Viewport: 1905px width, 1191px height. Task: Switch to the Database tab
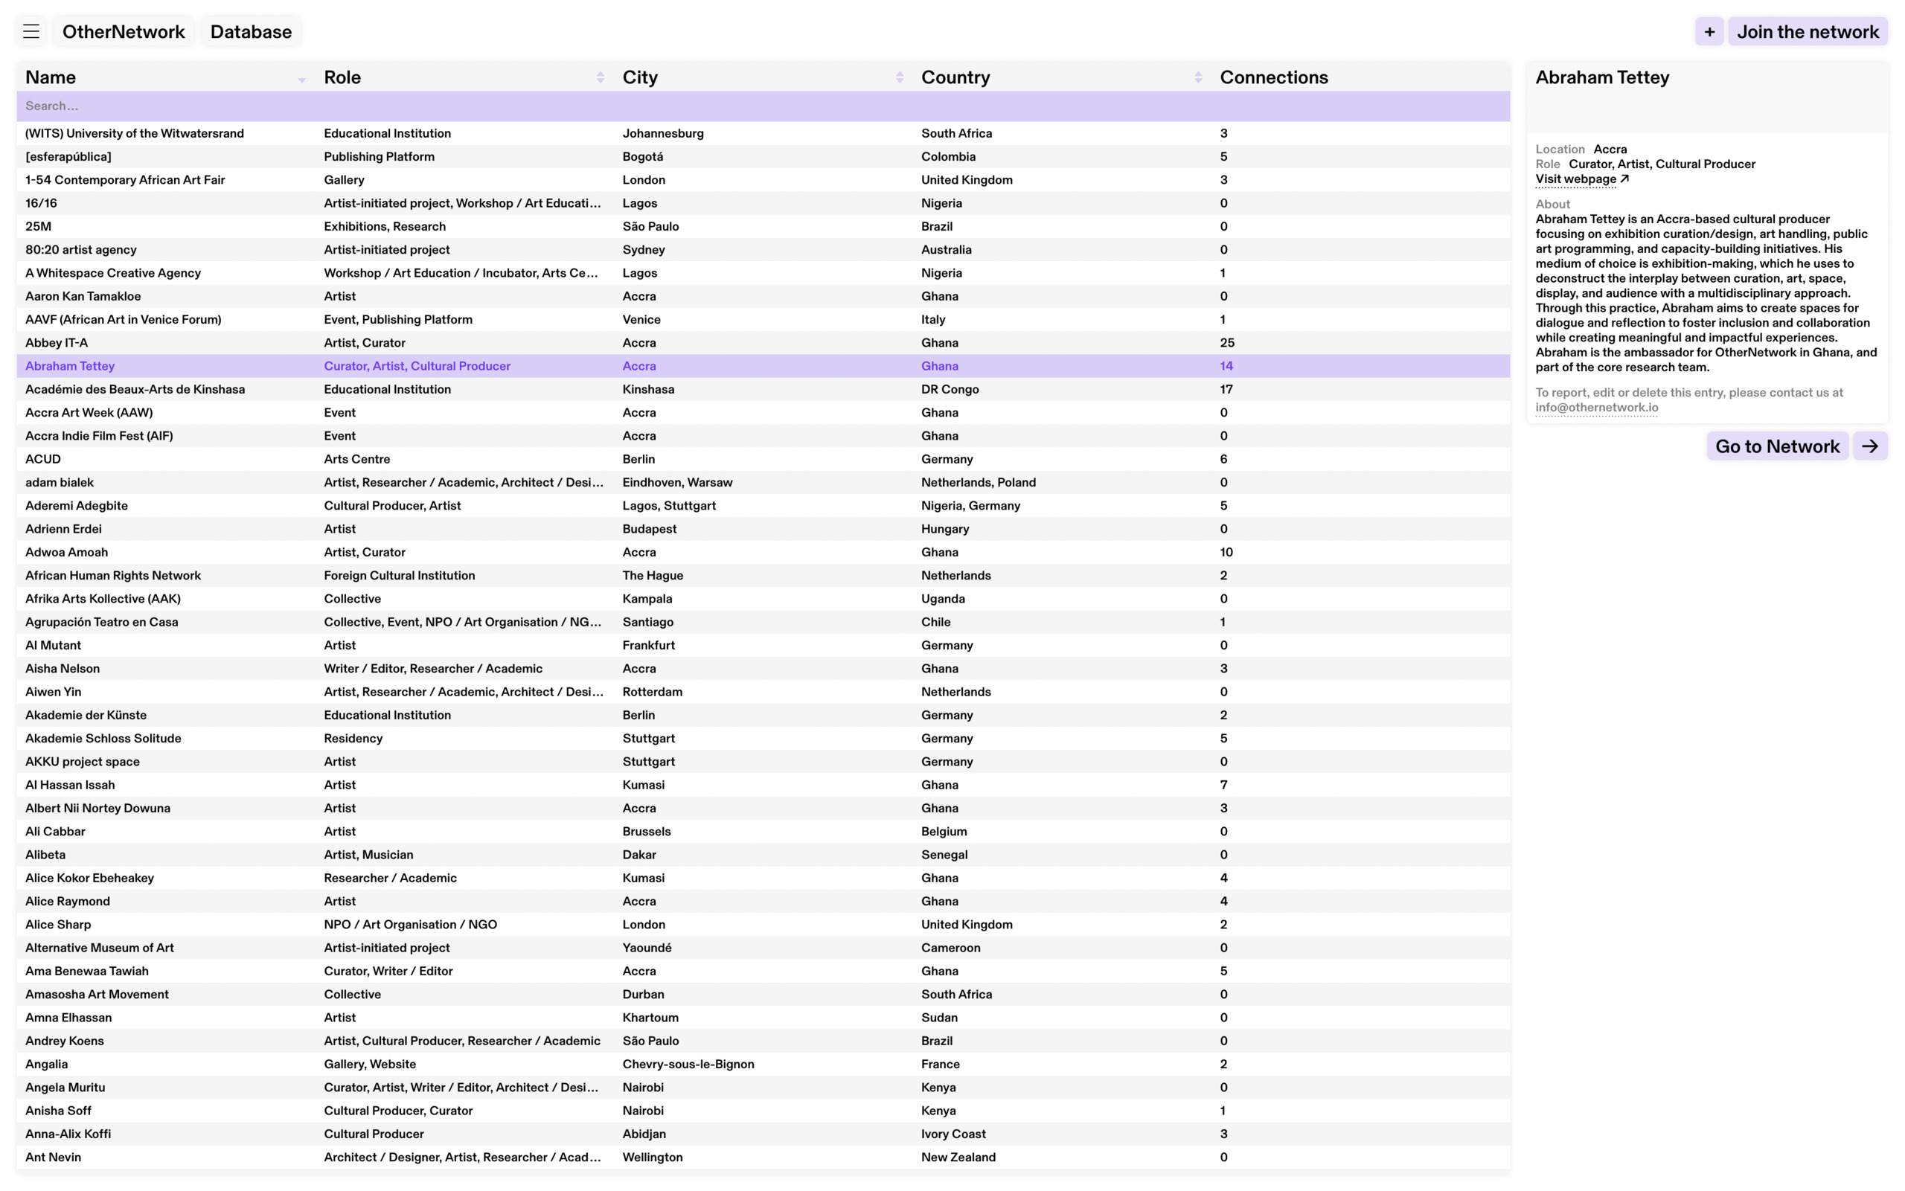[x=251, y=31]
